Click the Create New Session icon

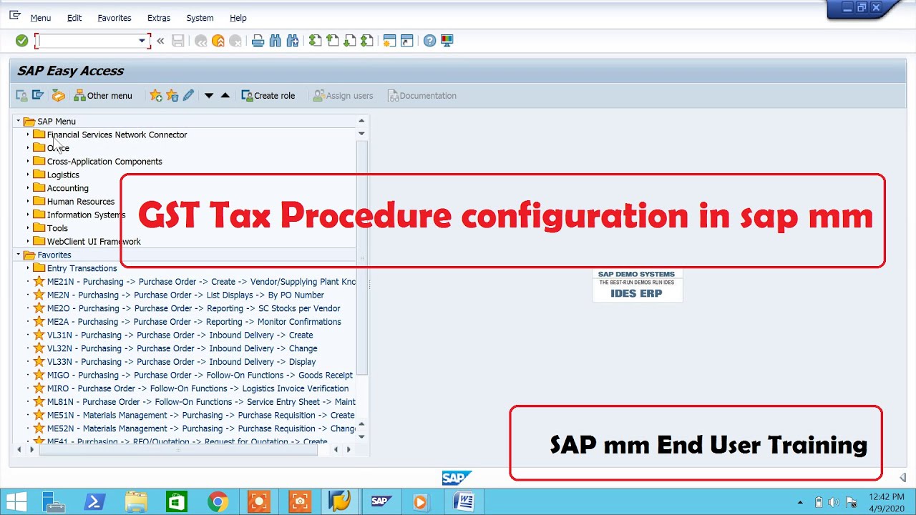[389, 41]
